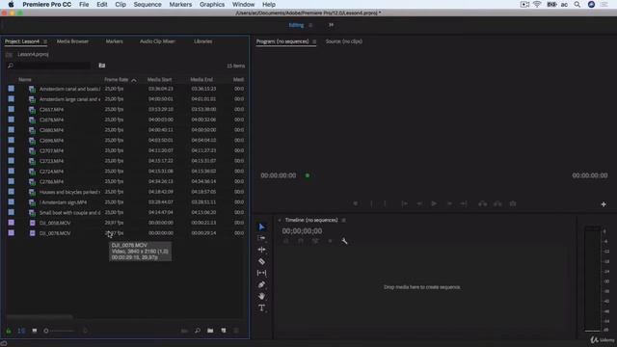
Task: Create a New Bin from panel footer
Action: tap(210, 331)
